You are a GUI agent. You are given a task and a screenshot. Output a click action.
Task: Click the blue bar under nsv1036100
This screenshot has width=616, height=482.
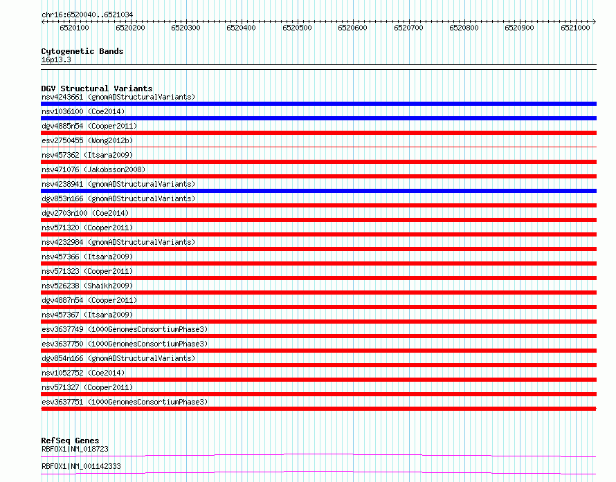pyautogui.click(x=318, y=118)
